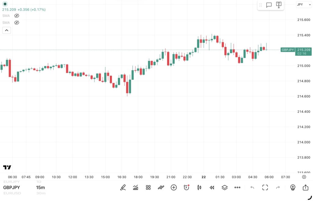Open the indicators chart icon
The height and width of the screenshot is (201, 313).
click(135, 188)
